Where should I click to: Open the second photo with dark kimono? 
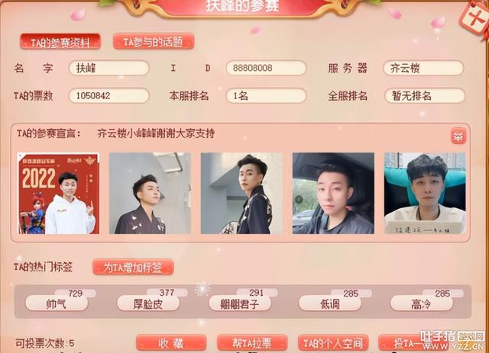point(150,194)
